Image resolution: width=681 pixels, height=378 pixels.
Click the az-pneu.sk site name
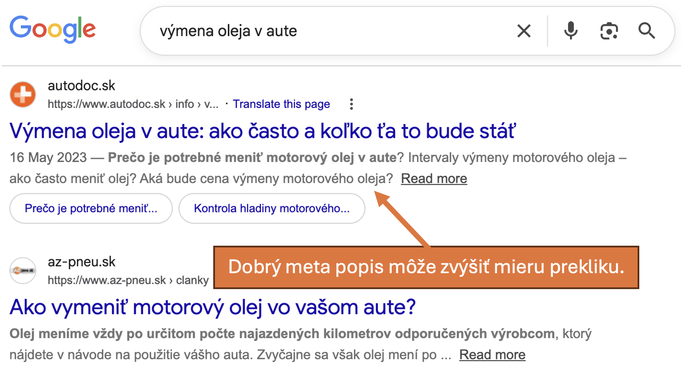(x=81, y=262)
